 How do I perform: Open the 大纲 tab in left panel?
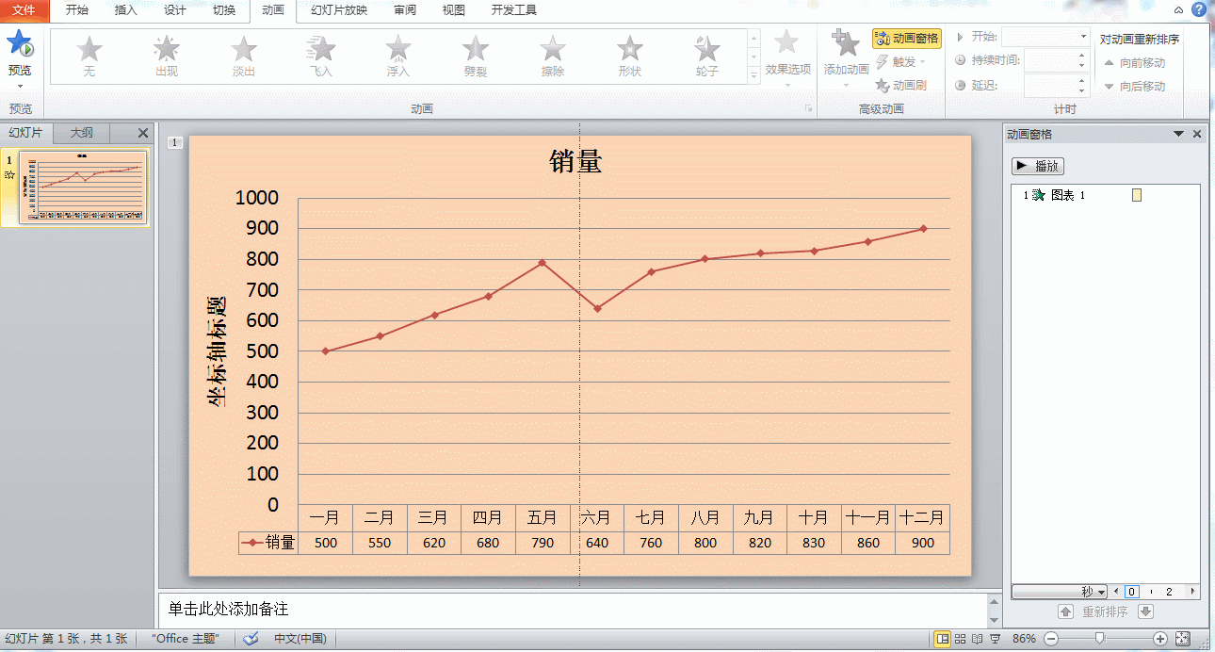click(x=80, y=133)
